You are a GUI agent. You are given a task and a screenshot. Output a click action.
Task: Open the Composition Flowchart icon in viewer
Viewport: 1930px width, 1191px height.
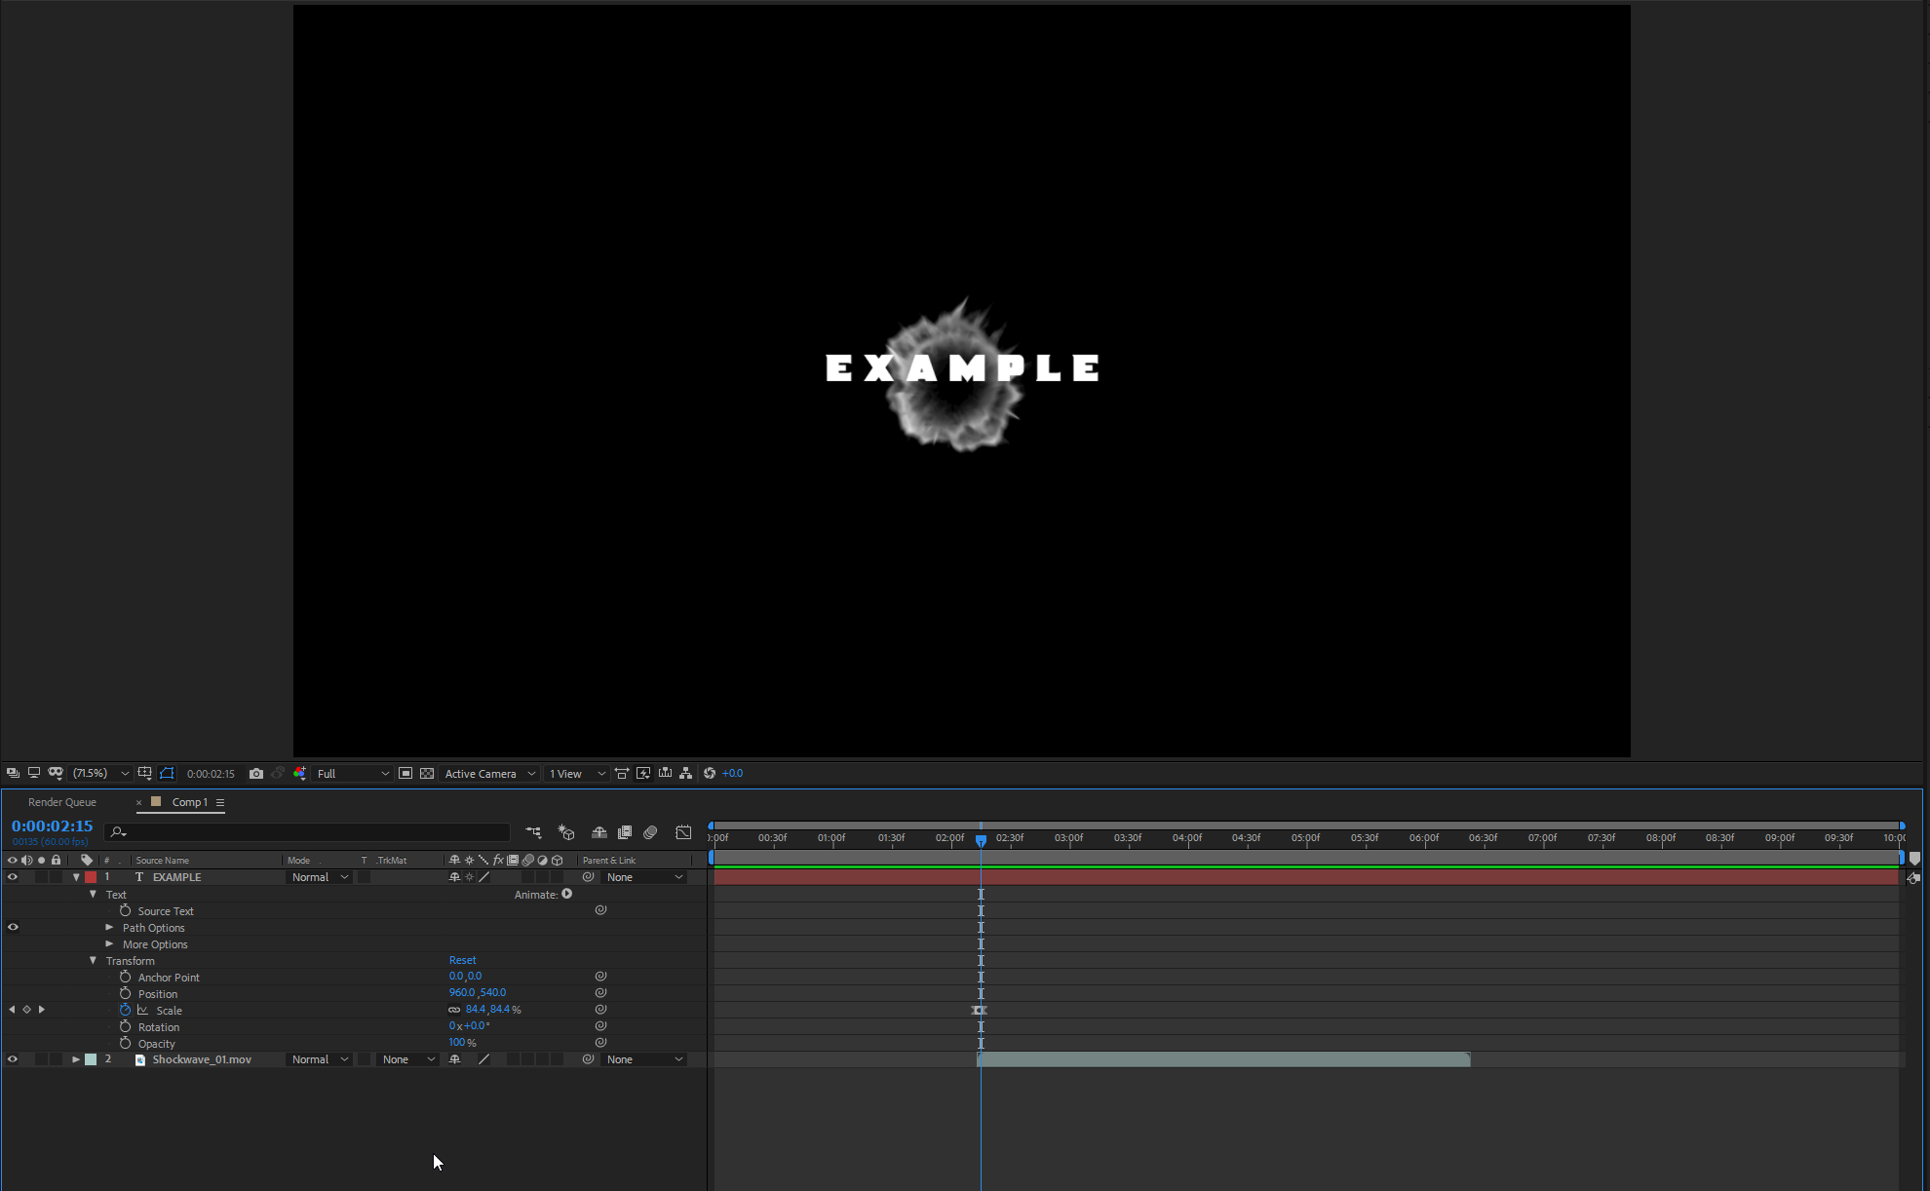(x=686, y=774)
